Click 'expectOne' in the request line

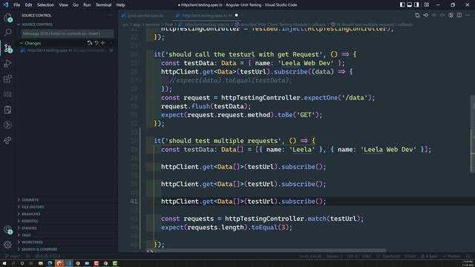(321, 98)
